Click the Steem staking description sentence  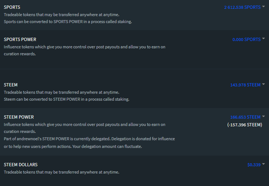[66, 99]
